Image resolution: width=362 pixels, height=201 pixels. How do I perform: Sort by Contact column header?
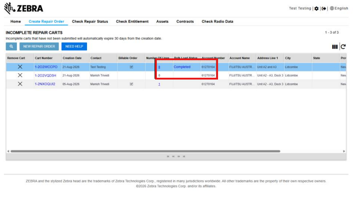pyautogui.click(x=96, y=58)
